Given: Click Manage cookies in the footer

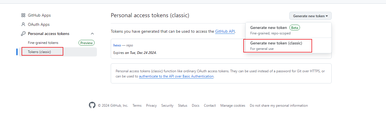Looking at the screenshot, I should (233, 106).
